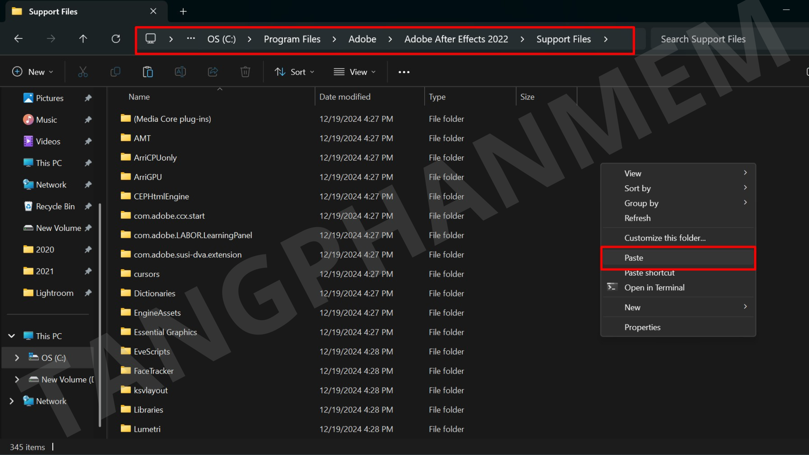Select Open in Terminal context menu entry
The height and width of the screenshot is (455, 809).
654,288
